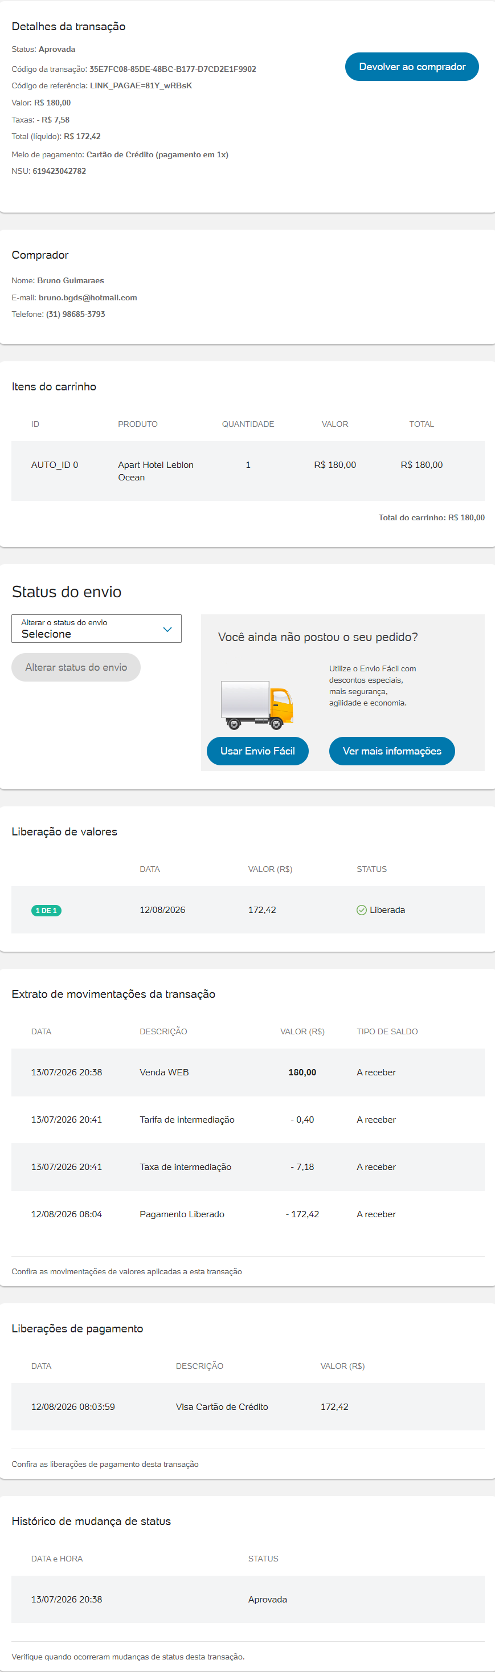Screen dimensions: 495x1672
Task: Click the delivery truck illustration
Action: pyautogui.click(x=257, y=705)
